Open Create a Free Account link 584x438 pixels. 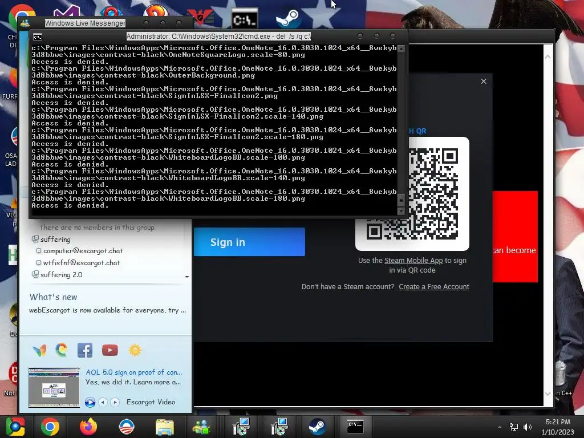tap(434, 287)
